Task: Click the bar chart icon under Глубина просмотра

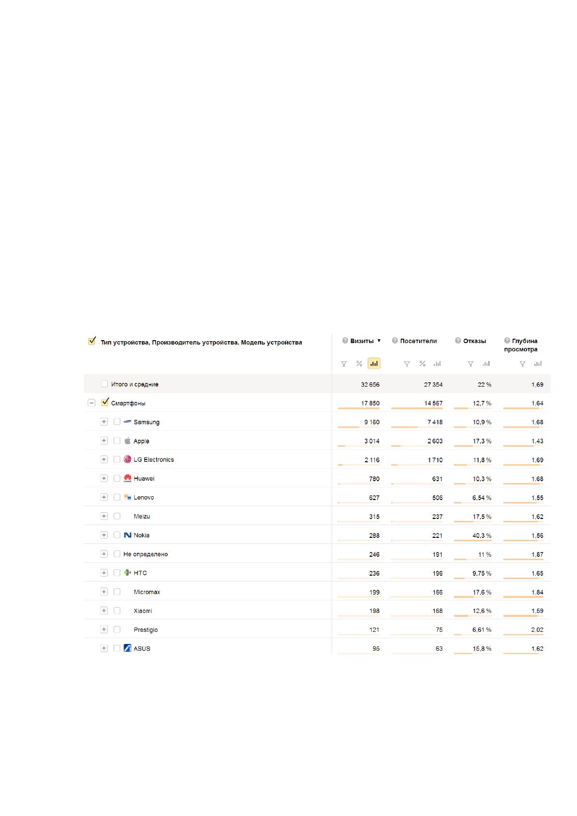Action: 538,363
